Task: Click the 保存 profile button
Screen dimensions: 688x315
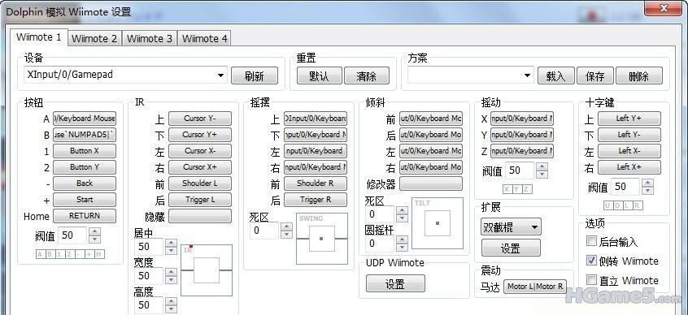Action: coord(595,76)
